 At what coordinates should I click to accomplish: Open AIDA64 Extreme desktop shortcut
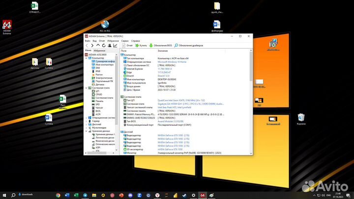(7, 27)
